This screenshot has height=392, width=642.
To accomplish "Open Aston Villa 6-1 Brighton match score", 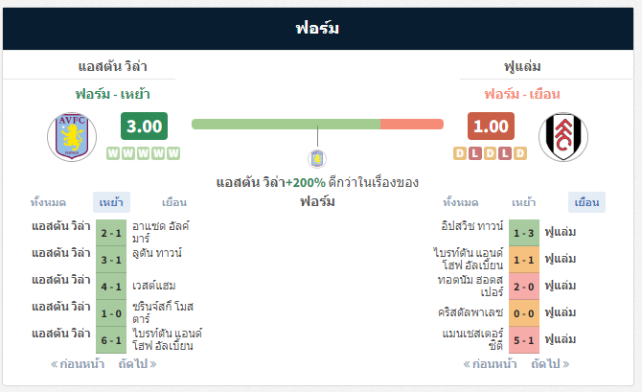I will point(111,340).
